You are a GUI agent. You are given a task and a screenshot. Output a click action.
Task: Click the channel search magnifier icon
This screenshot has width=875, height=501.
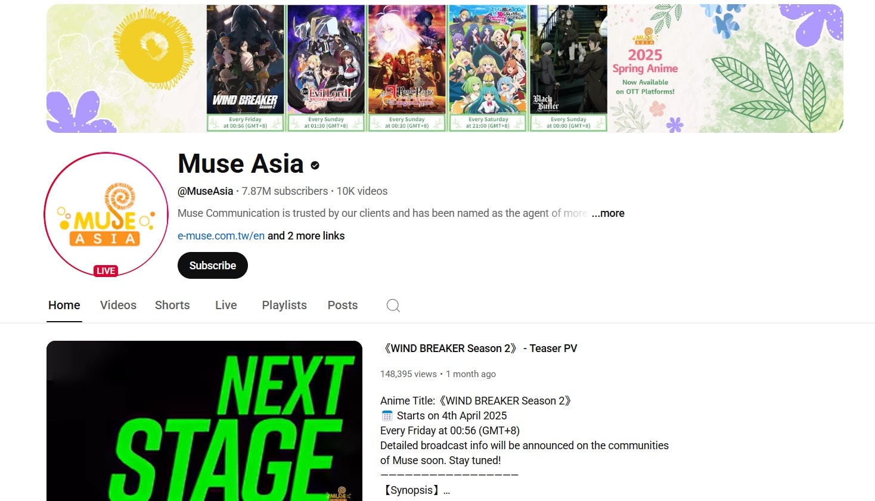pyautogui.click(x=393, y=306)
